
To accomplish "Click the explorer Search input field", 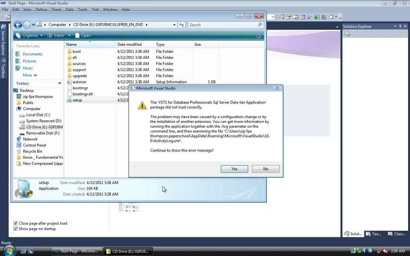I will tap(223, 25).
